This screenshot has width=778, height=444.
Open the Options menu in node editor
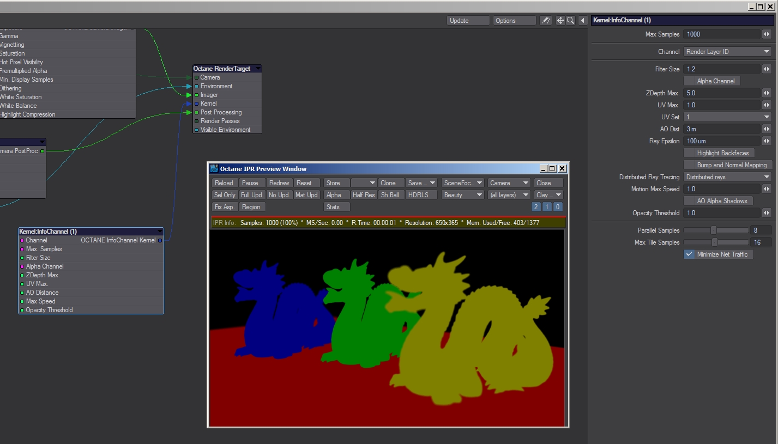515,21
